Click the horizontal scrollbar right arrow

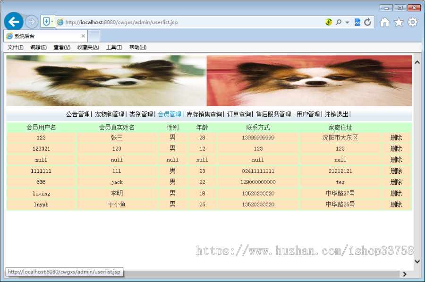[x=405, y=274]
